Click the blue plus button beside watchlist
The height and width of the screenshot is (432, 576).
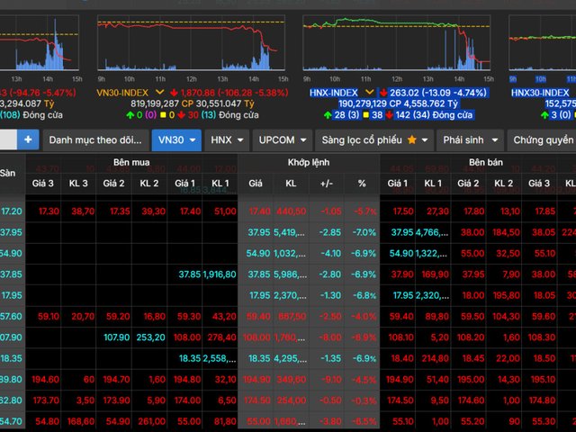[28, 139]
